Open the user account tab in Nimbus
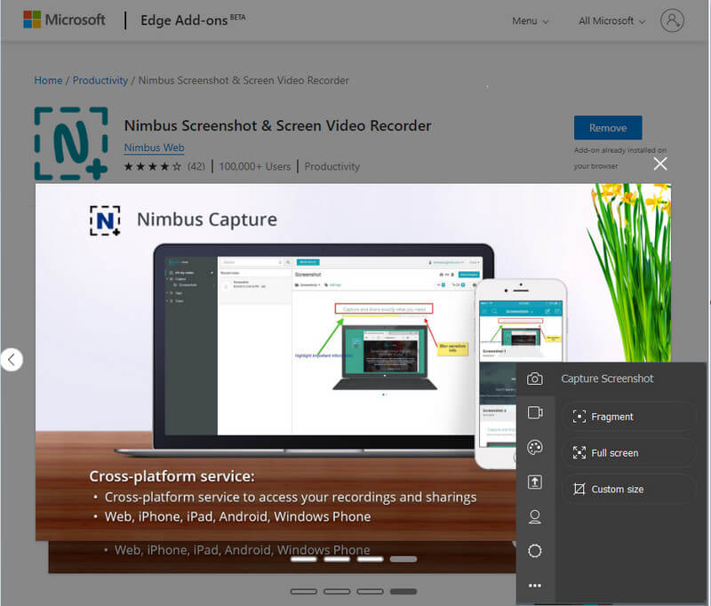711x606 pixels. coord(535,517)
